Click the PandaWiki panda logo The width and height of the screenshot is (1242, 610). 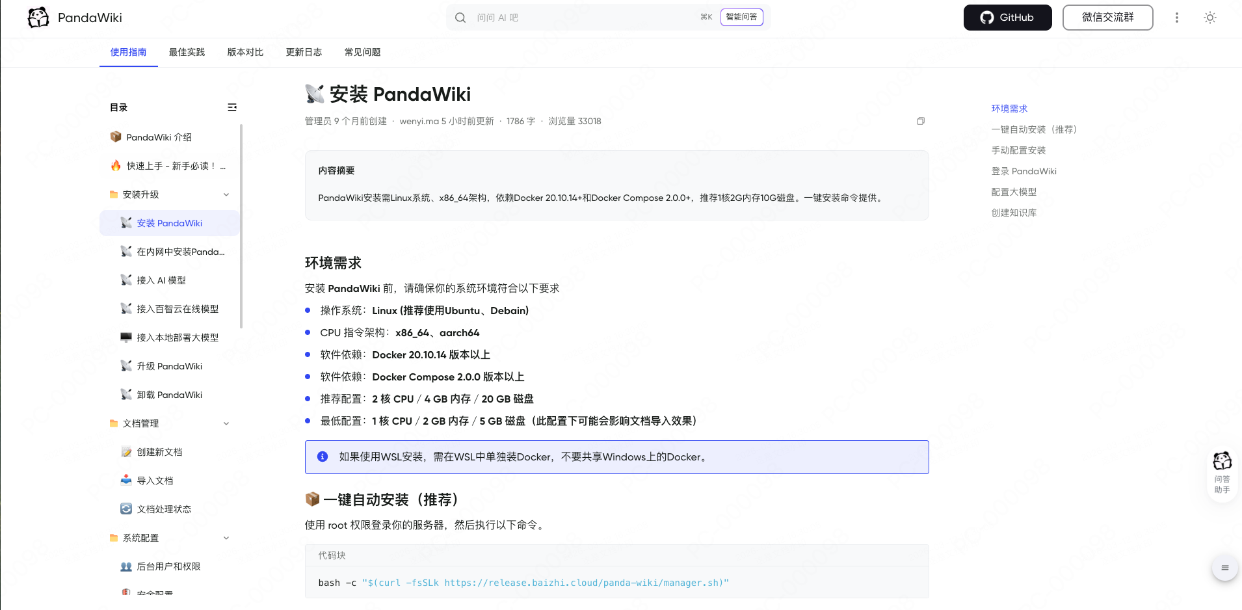(x=38, y=18)
